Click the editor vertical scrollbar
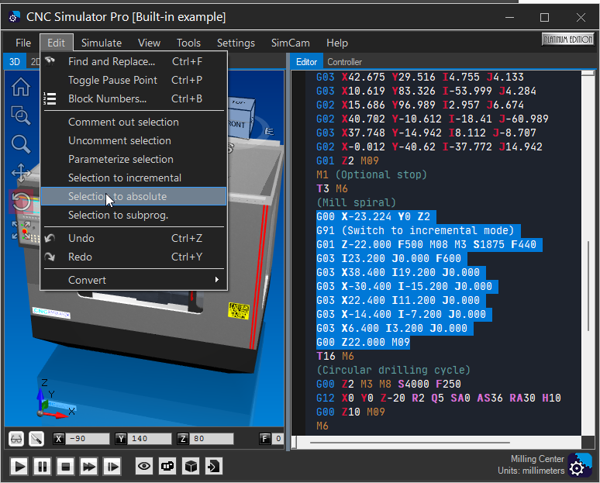The width and height of the screenshot is (600, 483). [x=588, y=285]
